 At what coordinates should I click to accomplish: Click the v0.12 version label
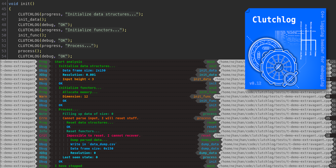[255, 83]
